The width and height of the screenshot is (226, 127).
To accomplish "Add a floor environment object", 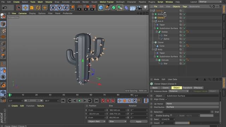I will pyautogui.click(x=133, y=8).
